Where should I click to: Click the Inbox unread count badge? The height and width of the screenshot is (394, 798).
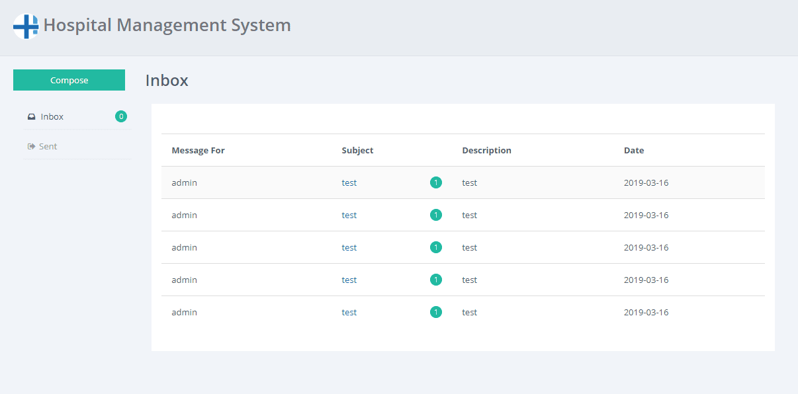(x=121, y=117)
